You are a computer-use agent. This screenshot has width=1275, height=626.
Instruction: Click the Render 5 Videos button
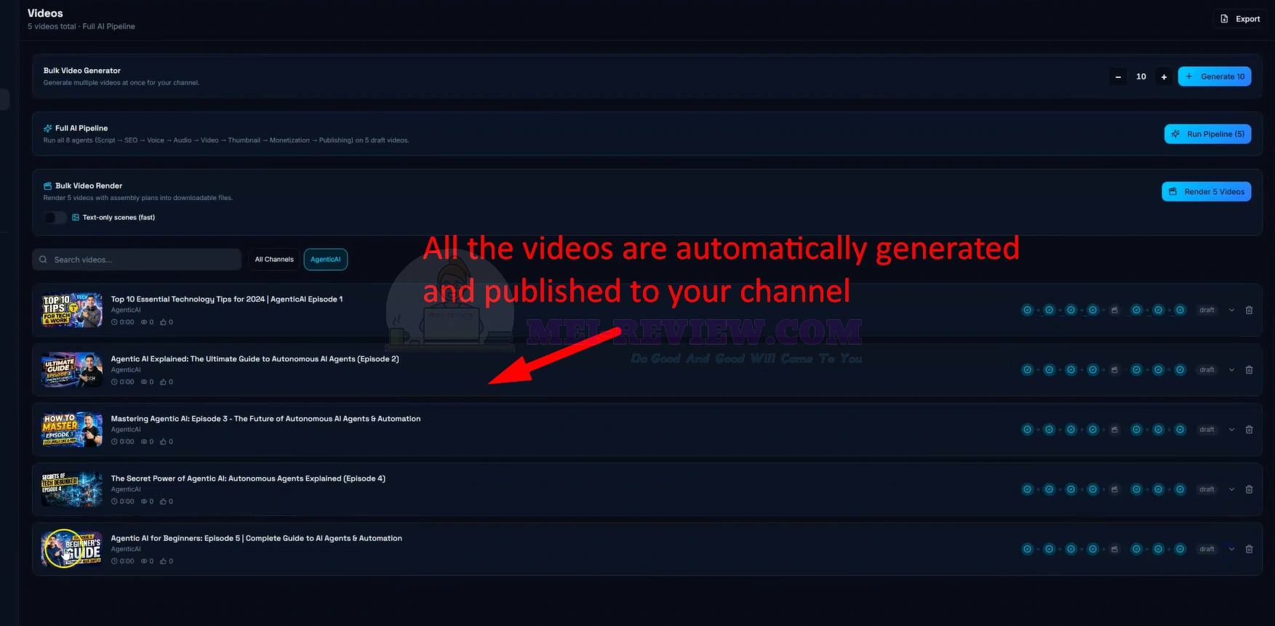pos(1206,192)
